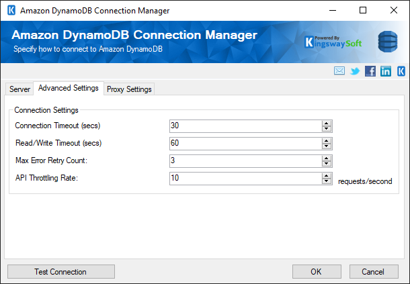Open the LinkedIn icon
410x284 pixels.
(x=386, y=71)
